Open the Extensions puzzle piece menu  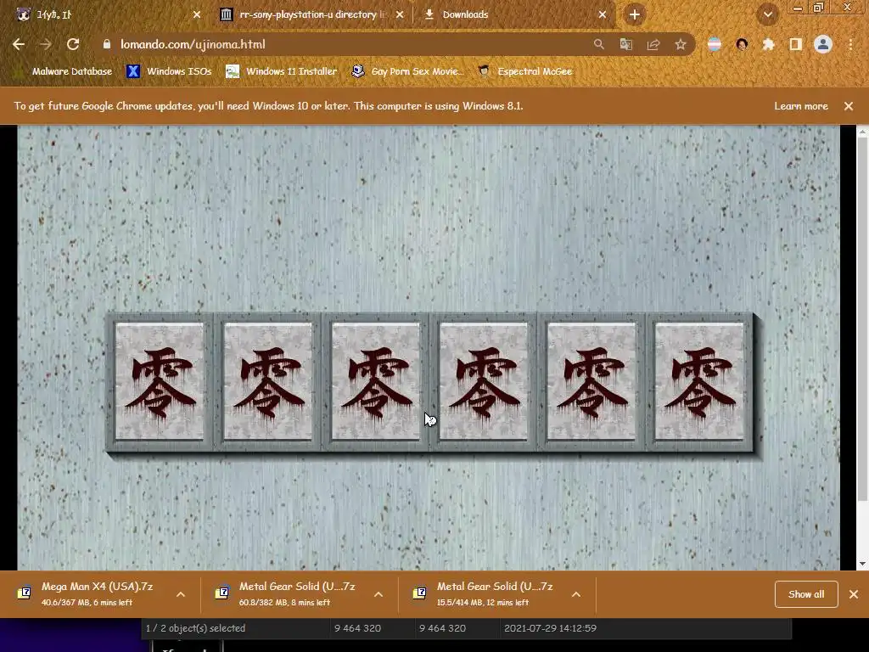768,44
